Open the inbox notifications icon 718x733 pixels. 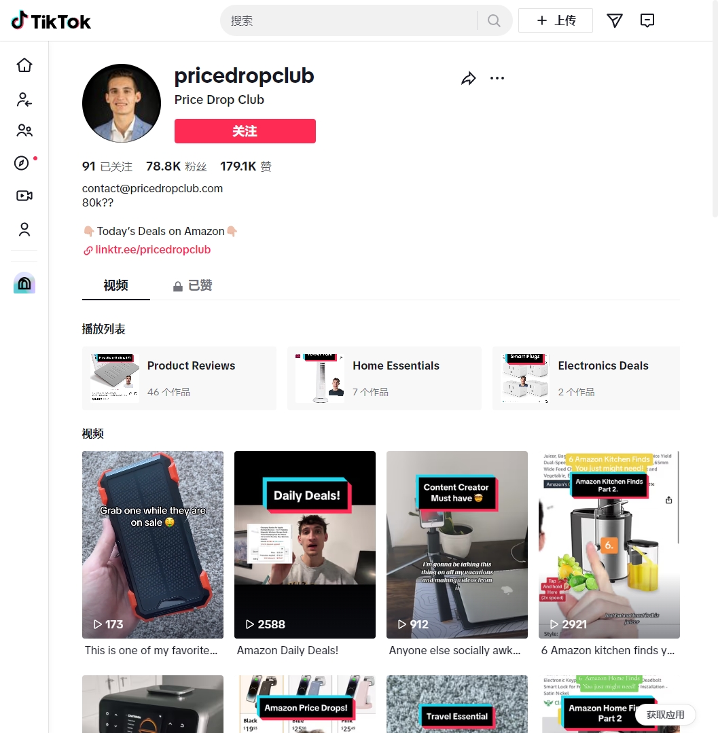click(647, 20)
